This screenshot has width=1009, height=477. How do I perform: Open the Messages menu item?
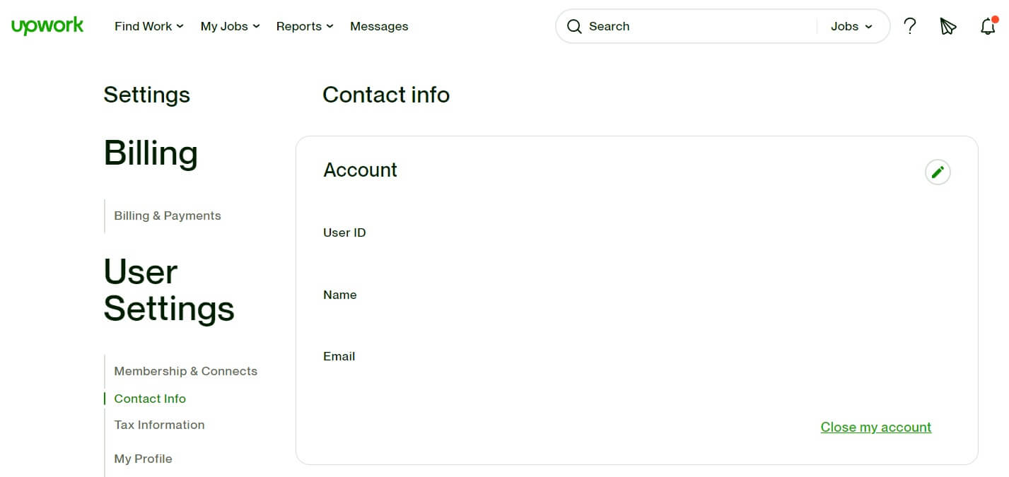click(379, 26)
